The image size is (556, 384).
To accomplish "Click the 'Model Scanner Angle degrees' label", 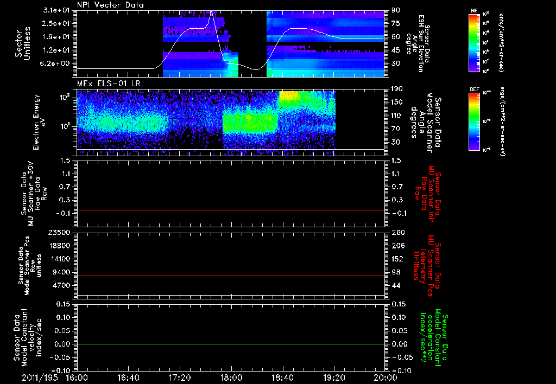I will pyautogui.click(x=426, y=123).
